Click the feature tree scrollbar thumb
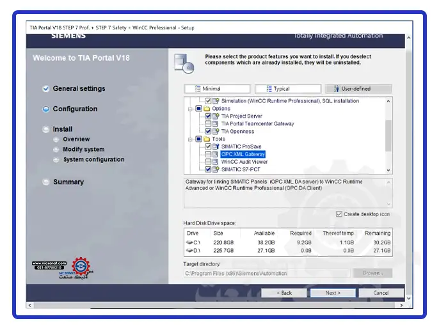Viewport: 439px width, 330px height. [x=388, y=136]
